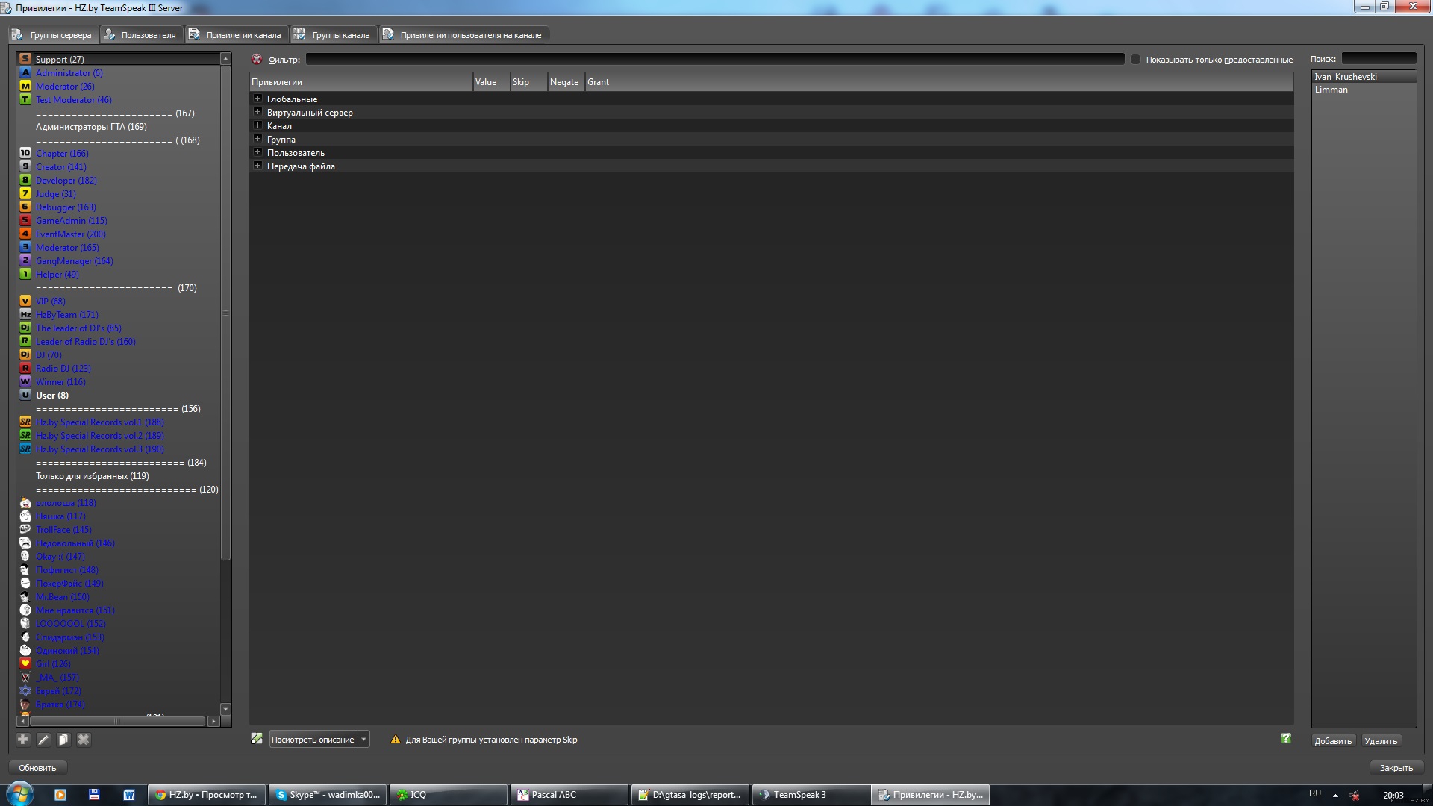This screenshot has width=1433, height=806.
Task: Select Limman in member list
Action: [1363, 90]
